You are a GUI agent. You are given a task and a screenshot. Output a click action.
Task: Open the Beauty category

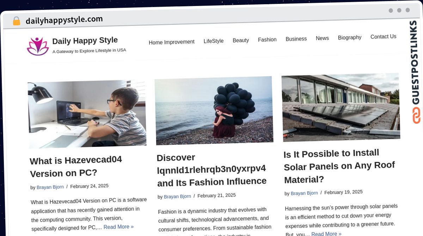(241, 40)
